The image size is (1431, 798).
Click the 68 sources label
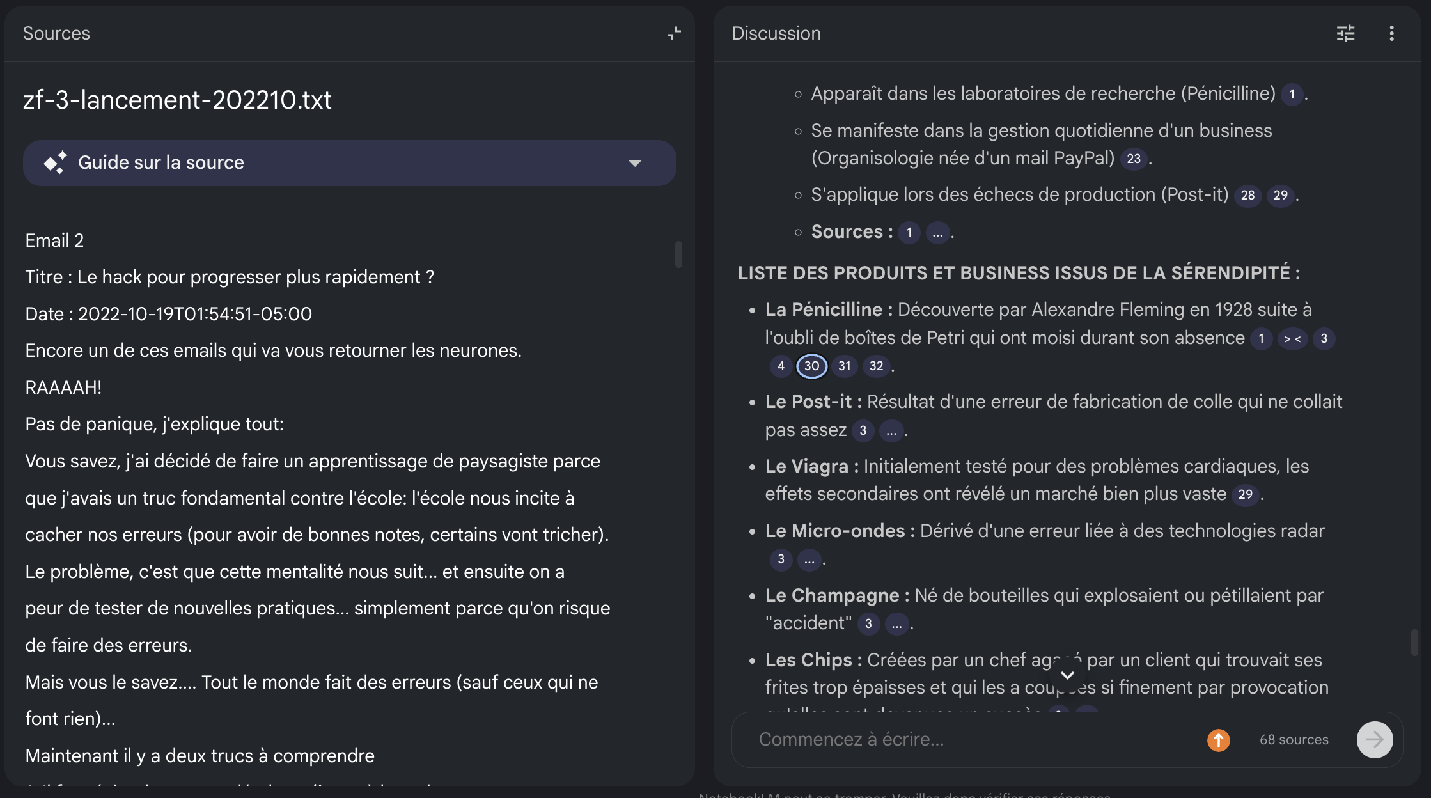(x=1294, y=740)
